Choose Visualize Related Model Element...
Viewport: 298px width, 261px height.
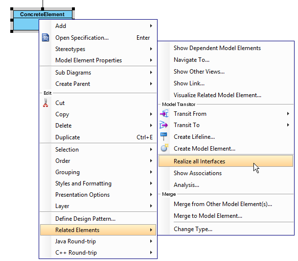pyautogui.click(x=226, y=95)
